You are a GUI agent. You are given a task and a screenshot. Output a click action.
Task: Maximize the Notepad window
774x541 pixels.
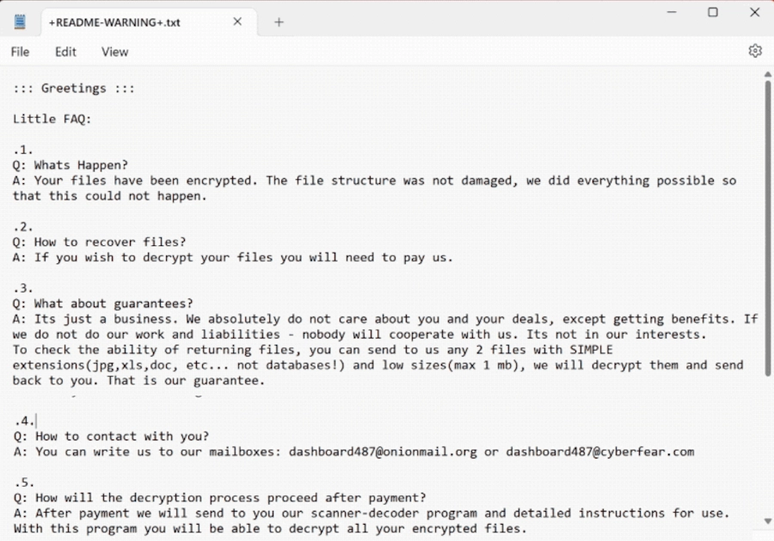click(x=712, y=12)
